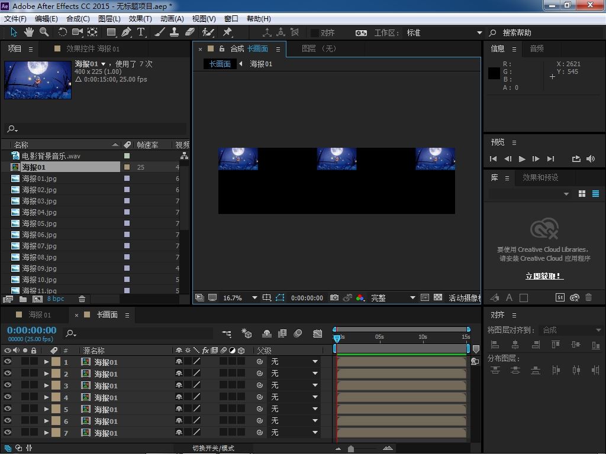The width and height of the screenshot is (606, 454).
Task: Show Library items in grid view
Action: pos(582,194)
